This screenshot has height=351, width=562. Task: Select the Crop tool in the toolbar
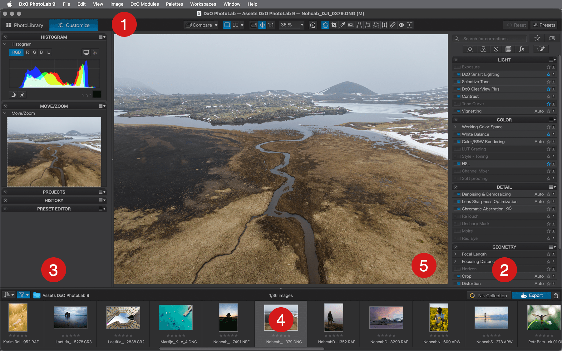point(334,25)
